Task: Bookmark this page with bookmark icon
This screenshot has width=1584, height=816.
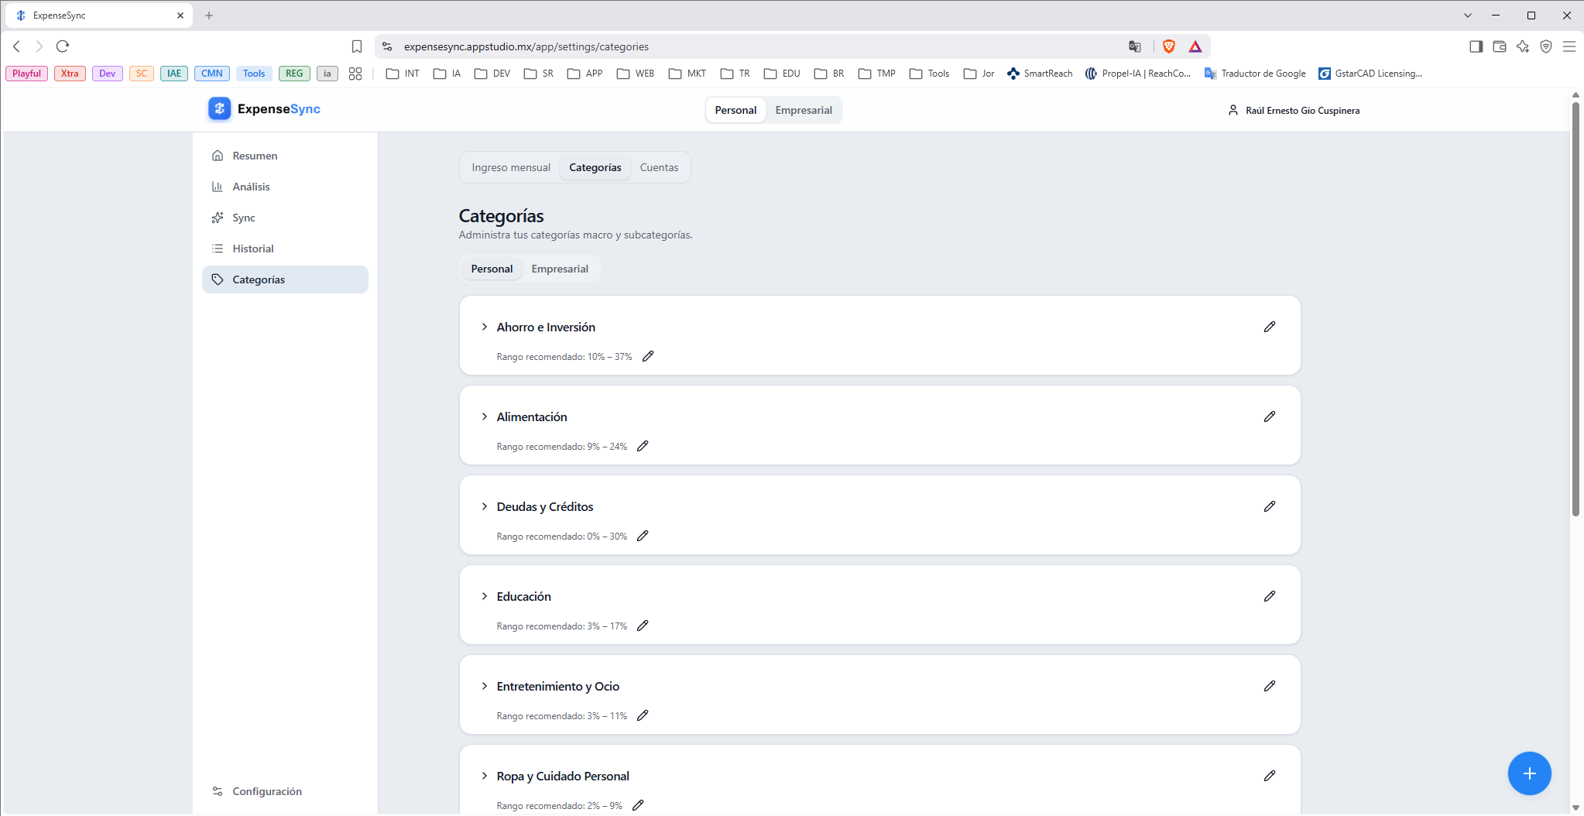Action: [x=357, y=46]
